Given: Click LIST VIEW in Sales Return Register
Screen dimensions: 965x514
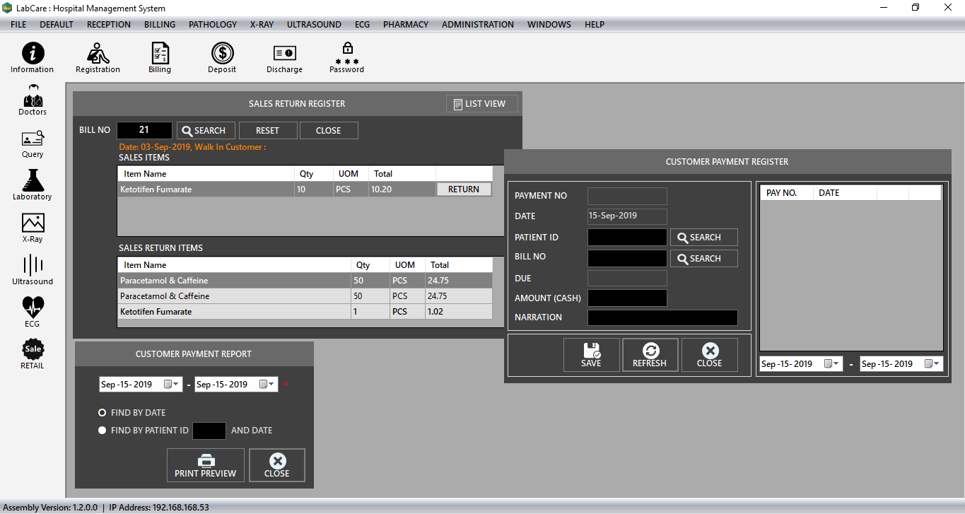Looking at the screenshot, I should tap(482, 103).
